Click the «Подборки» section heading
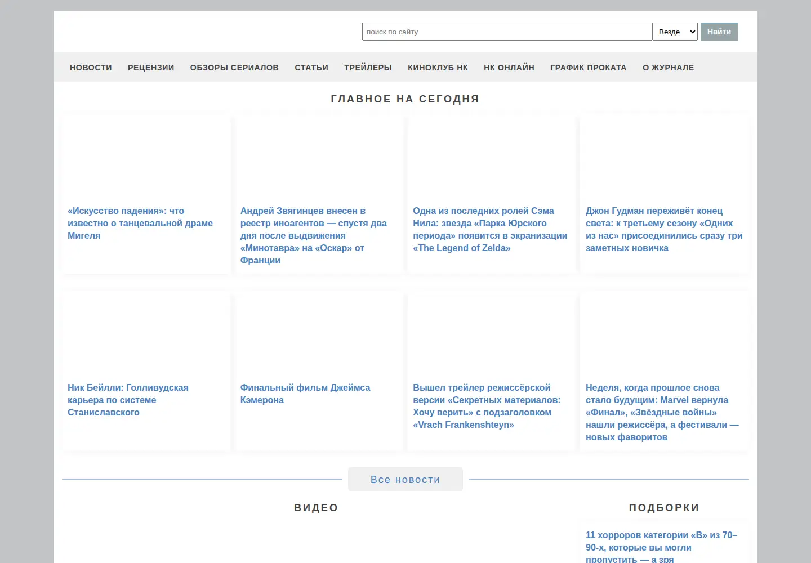The width and height of the screenshot is (811, 563). pos(665,508)
